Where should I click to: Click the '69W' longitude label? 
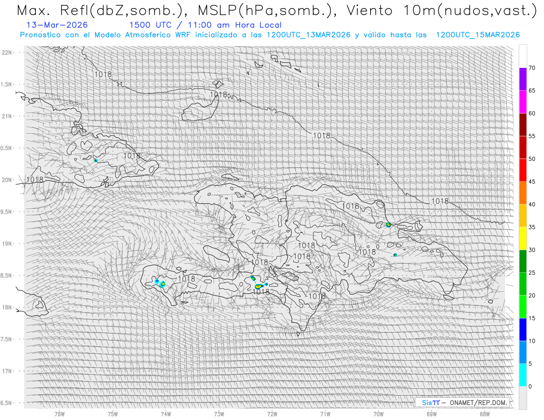point(431,414)
